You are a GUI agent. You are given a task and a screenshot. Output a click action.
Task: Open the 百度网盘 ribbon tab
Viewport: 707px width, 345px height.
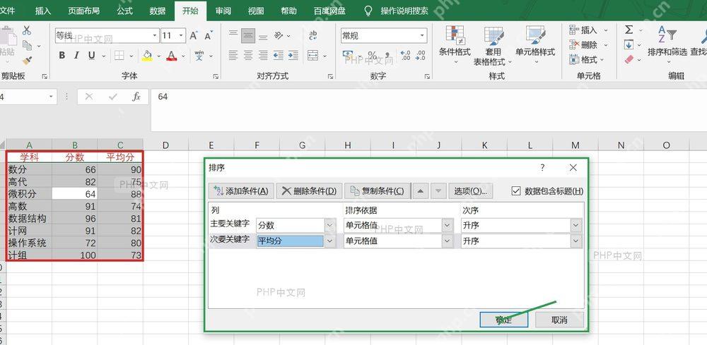(x=329, y=11)
